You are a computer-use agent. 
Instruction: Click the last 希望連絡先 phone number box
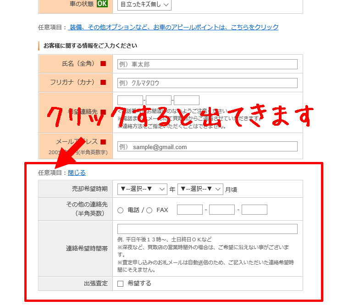(x=187, y=100)
